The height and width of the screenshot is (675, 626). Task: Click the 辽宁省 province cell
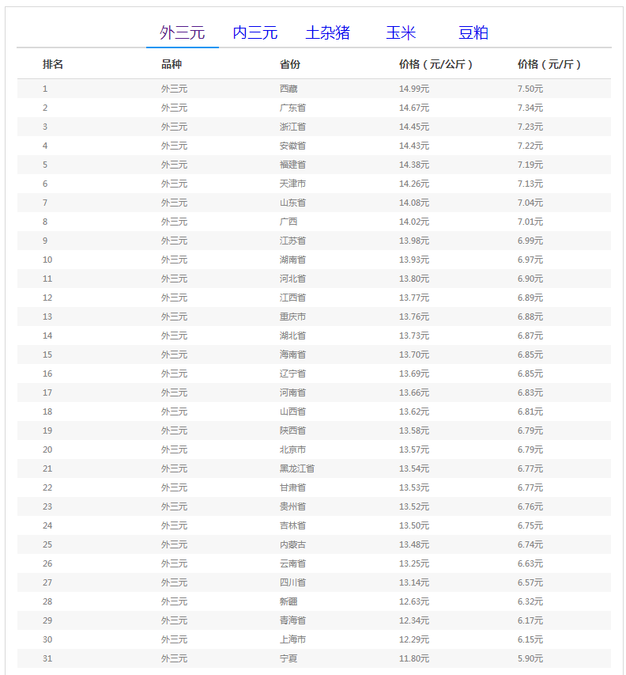(292, 374)
